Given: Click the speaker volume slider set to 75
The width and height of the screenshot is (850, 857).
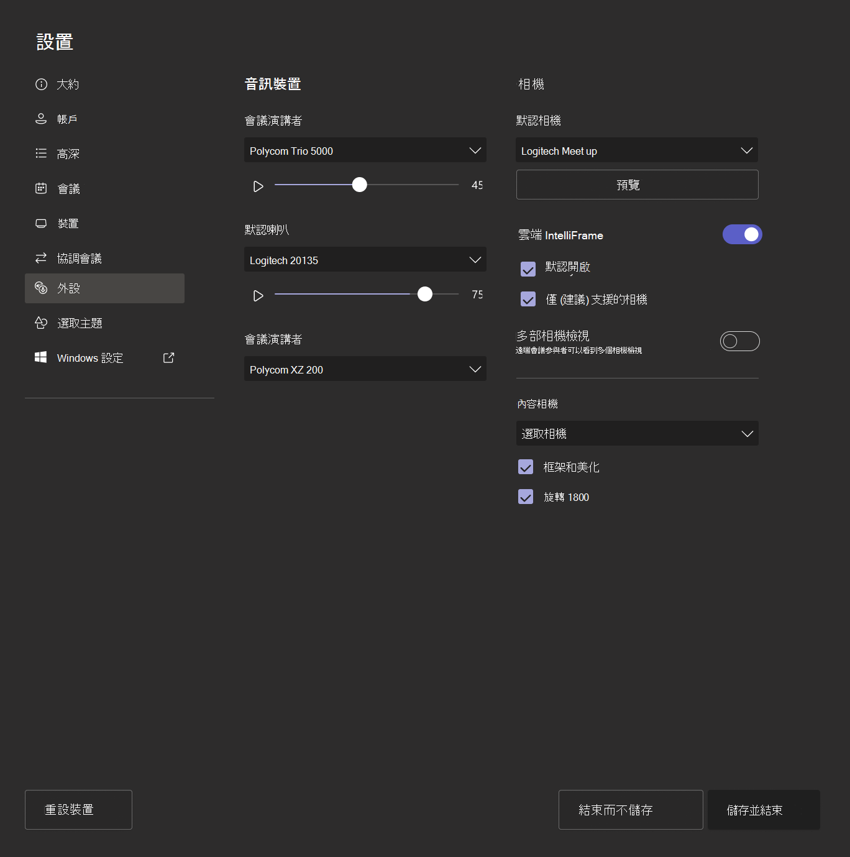Looking at the screenshot, I should click(x=367, y=294).
